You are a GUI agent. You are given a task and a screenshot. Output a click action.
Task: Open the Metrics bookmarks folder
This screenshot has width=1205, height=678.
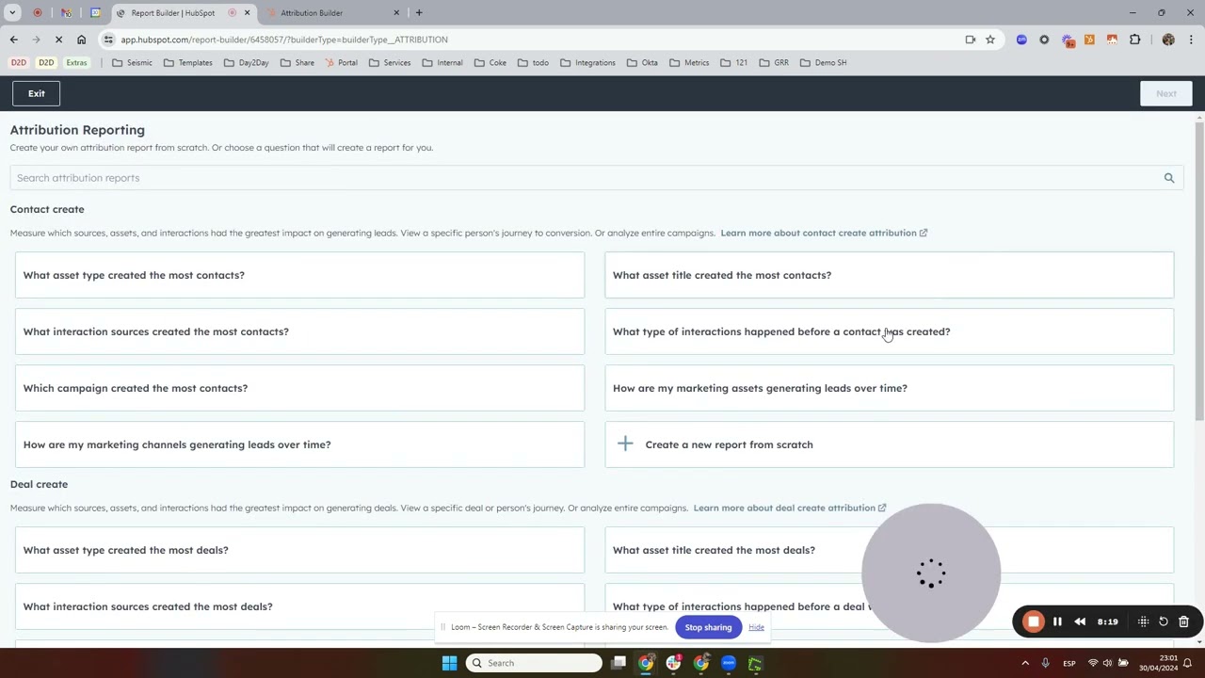coord(689,62)
